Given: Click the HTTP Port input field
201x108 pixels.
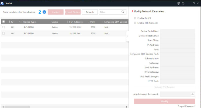Looking at the screenshot, I should coord(178,81).
